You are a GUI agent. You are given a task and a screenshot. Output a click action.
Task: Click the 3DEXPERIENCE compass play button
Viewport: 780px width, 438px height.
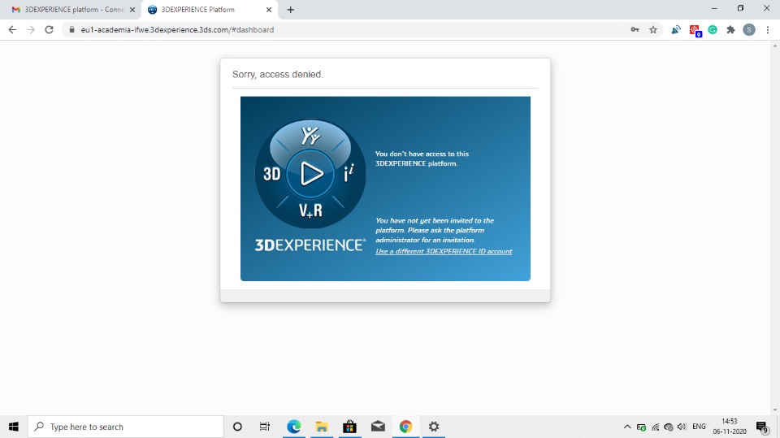(x=311, y=174)
